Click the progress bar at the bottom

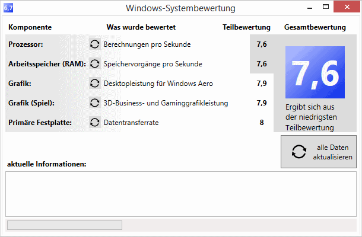(x=65, y=225)
